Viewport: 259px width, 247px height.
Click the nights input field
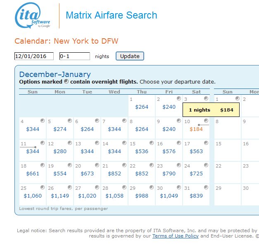(x=75, y=56)
